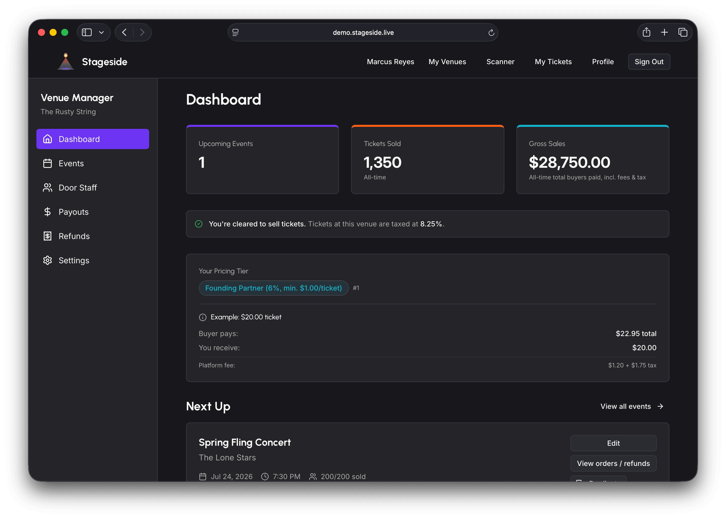Reload the page with the refresh icon

click(x=491, y=32)
